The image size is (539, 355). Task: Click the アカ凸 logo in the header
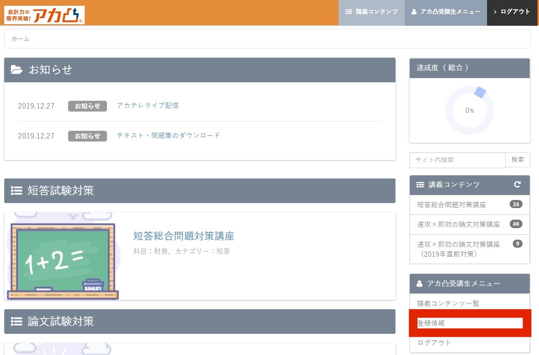point(44,15)
